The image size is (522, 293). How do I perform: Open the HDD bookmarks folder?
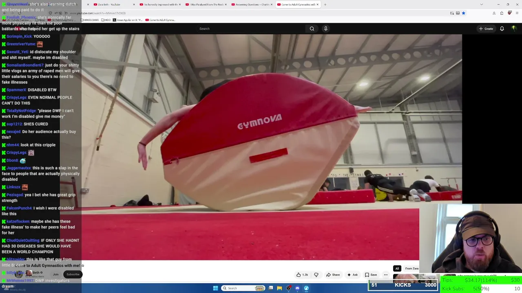click(106, 20)
